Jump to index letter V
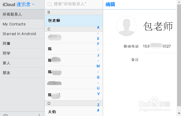181x116 pixels. [x=98, y=94]
